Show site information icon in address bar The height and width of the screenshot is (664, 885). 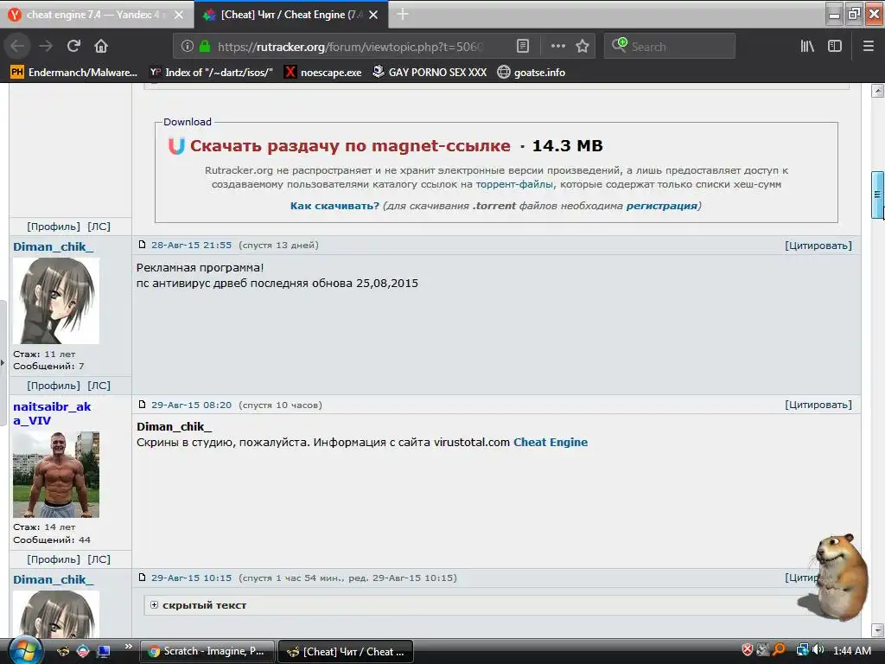click(x=188, y=47)
